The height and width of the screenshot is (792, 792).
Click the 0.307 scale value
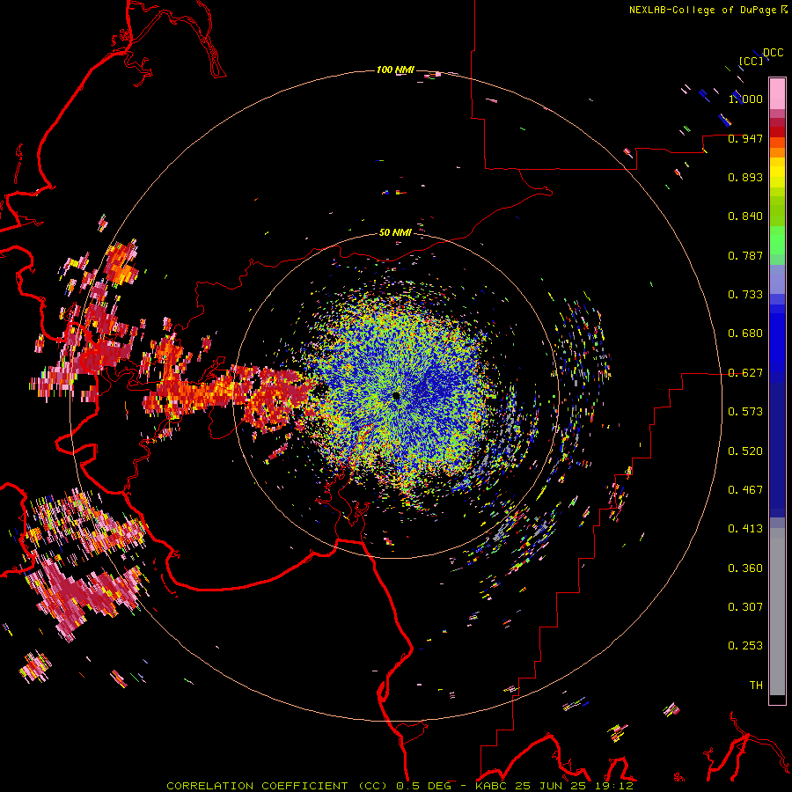coord(745,606)
